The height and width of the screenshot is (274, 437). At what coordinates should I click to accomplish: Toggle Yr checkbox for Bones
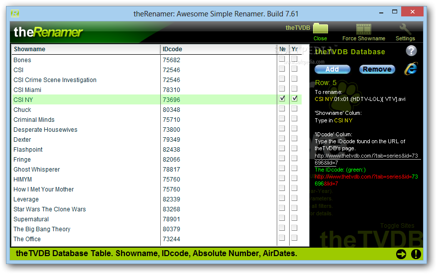294,59
